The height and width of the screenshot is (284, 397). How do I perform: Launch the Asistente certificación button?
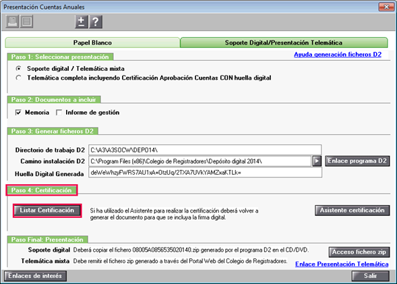353,210
